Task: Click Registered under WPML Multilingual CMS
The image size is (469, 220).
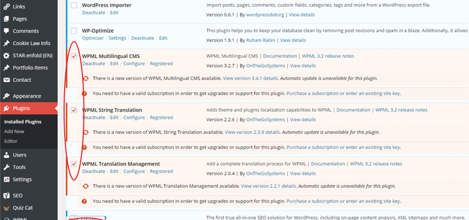Action: tap(161, 63)
